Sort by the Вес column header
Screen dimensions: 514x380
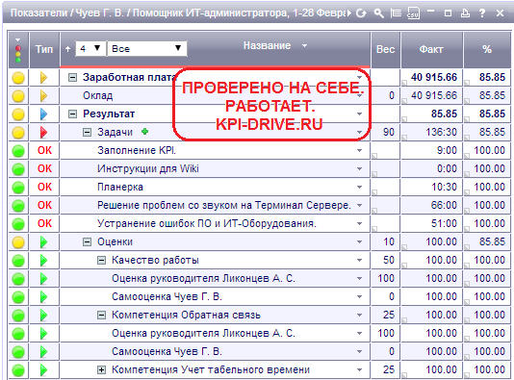click(x=385, y=49)
